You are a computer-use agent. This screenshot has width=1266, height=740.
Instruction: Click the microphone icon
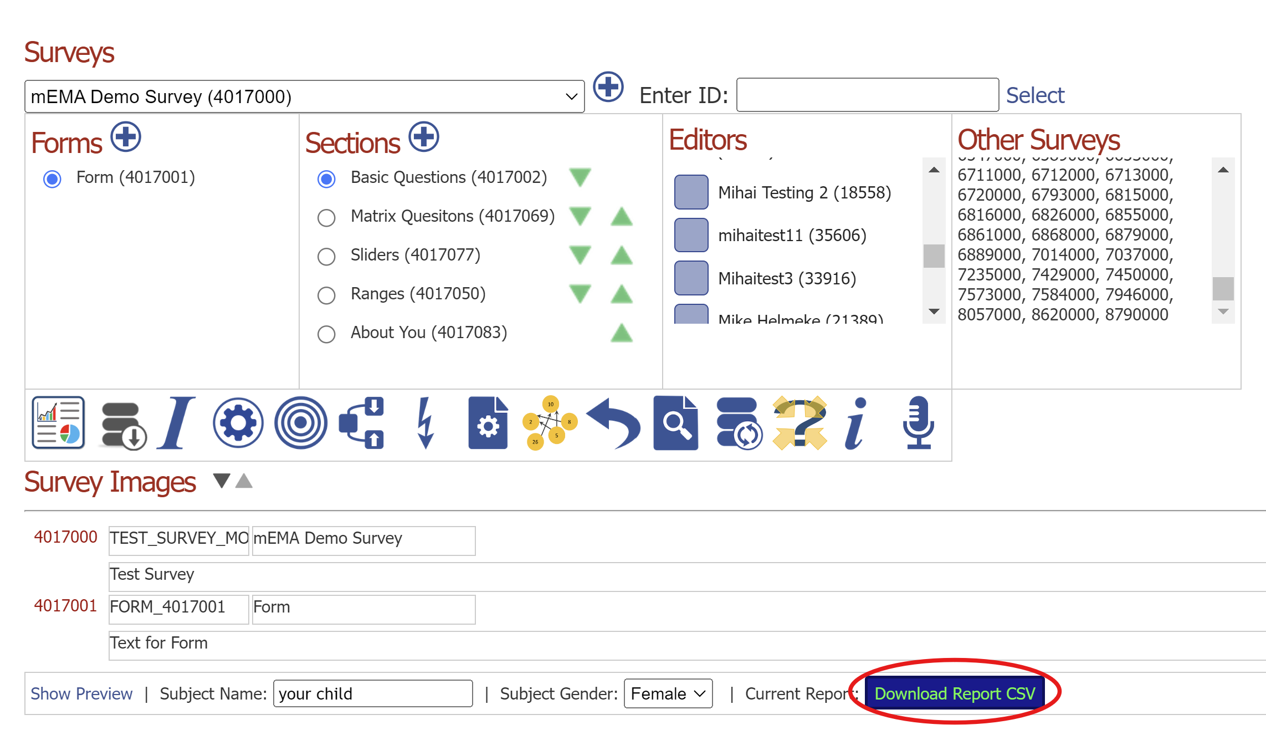coord(918,423)
